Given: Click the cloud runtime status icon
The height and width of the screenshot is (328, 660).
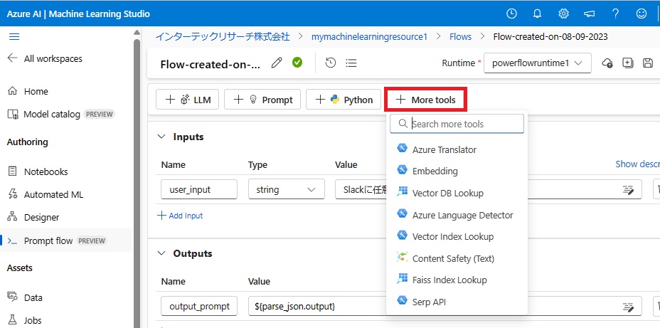Looking at the screenshot, I should pyautogui.click(x=607, y=63).
